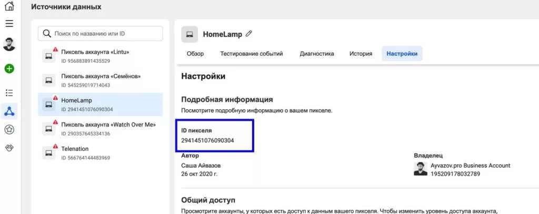Screen dimensions: 539x214
Task: Click the date 26 окт 2020 г.
Action: tap(199, 174)
